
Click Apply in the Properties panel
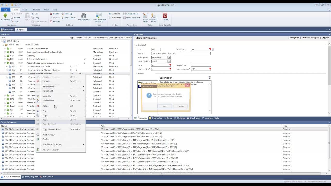point(325,38)
